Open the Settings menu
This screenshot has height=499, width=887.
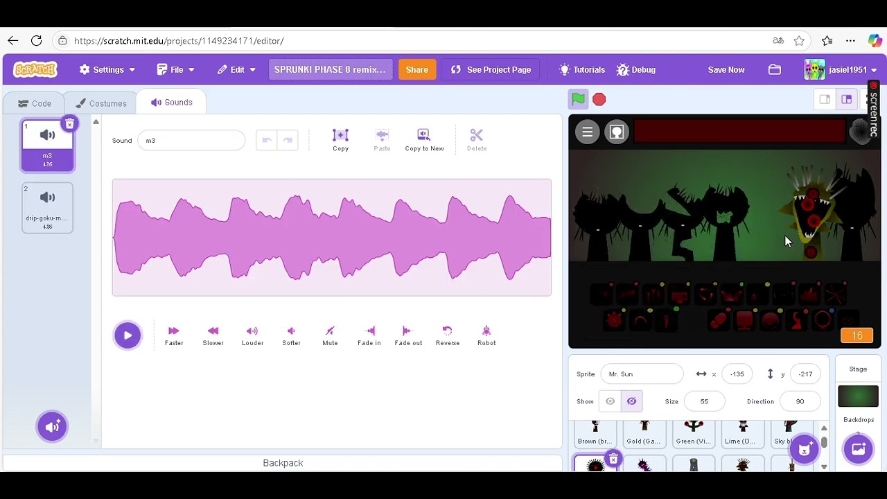tap(107, 69)
